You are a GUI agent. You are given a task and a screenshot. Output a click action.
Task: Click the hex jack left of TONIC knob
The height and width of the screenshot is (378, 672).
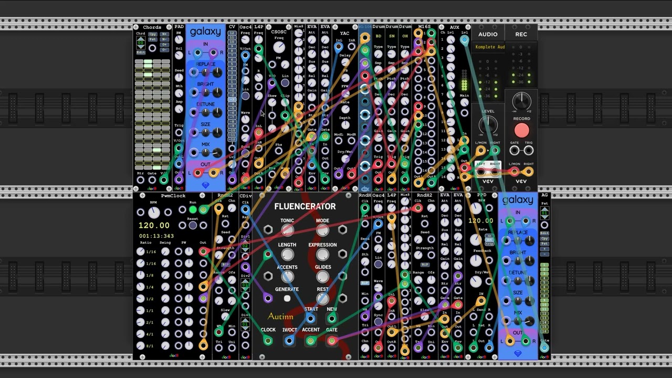(268, 230)
